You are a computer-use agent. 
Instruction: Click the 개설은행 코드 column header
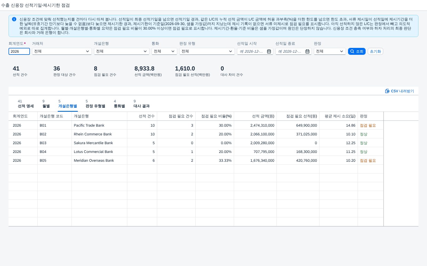(54, 116)
